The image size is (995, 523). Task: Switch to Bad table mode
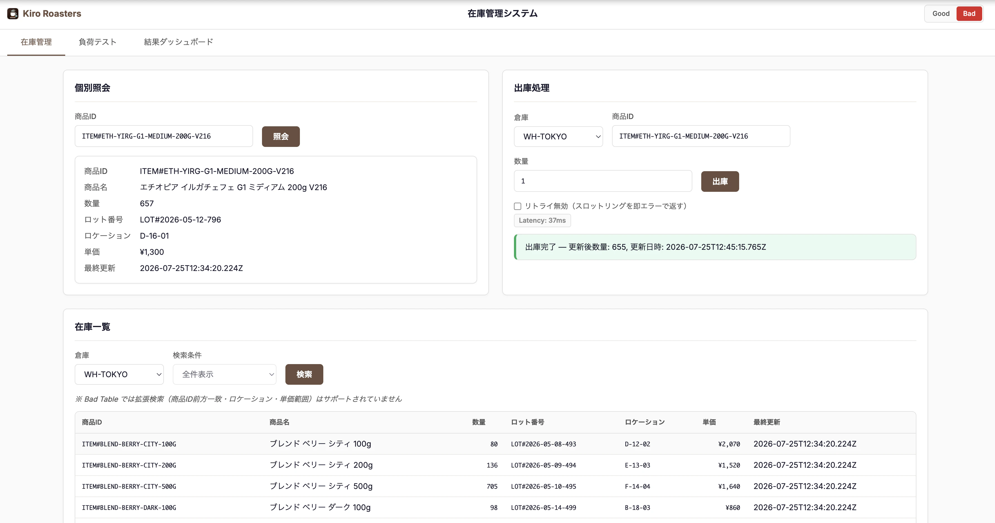click(969, 13)
